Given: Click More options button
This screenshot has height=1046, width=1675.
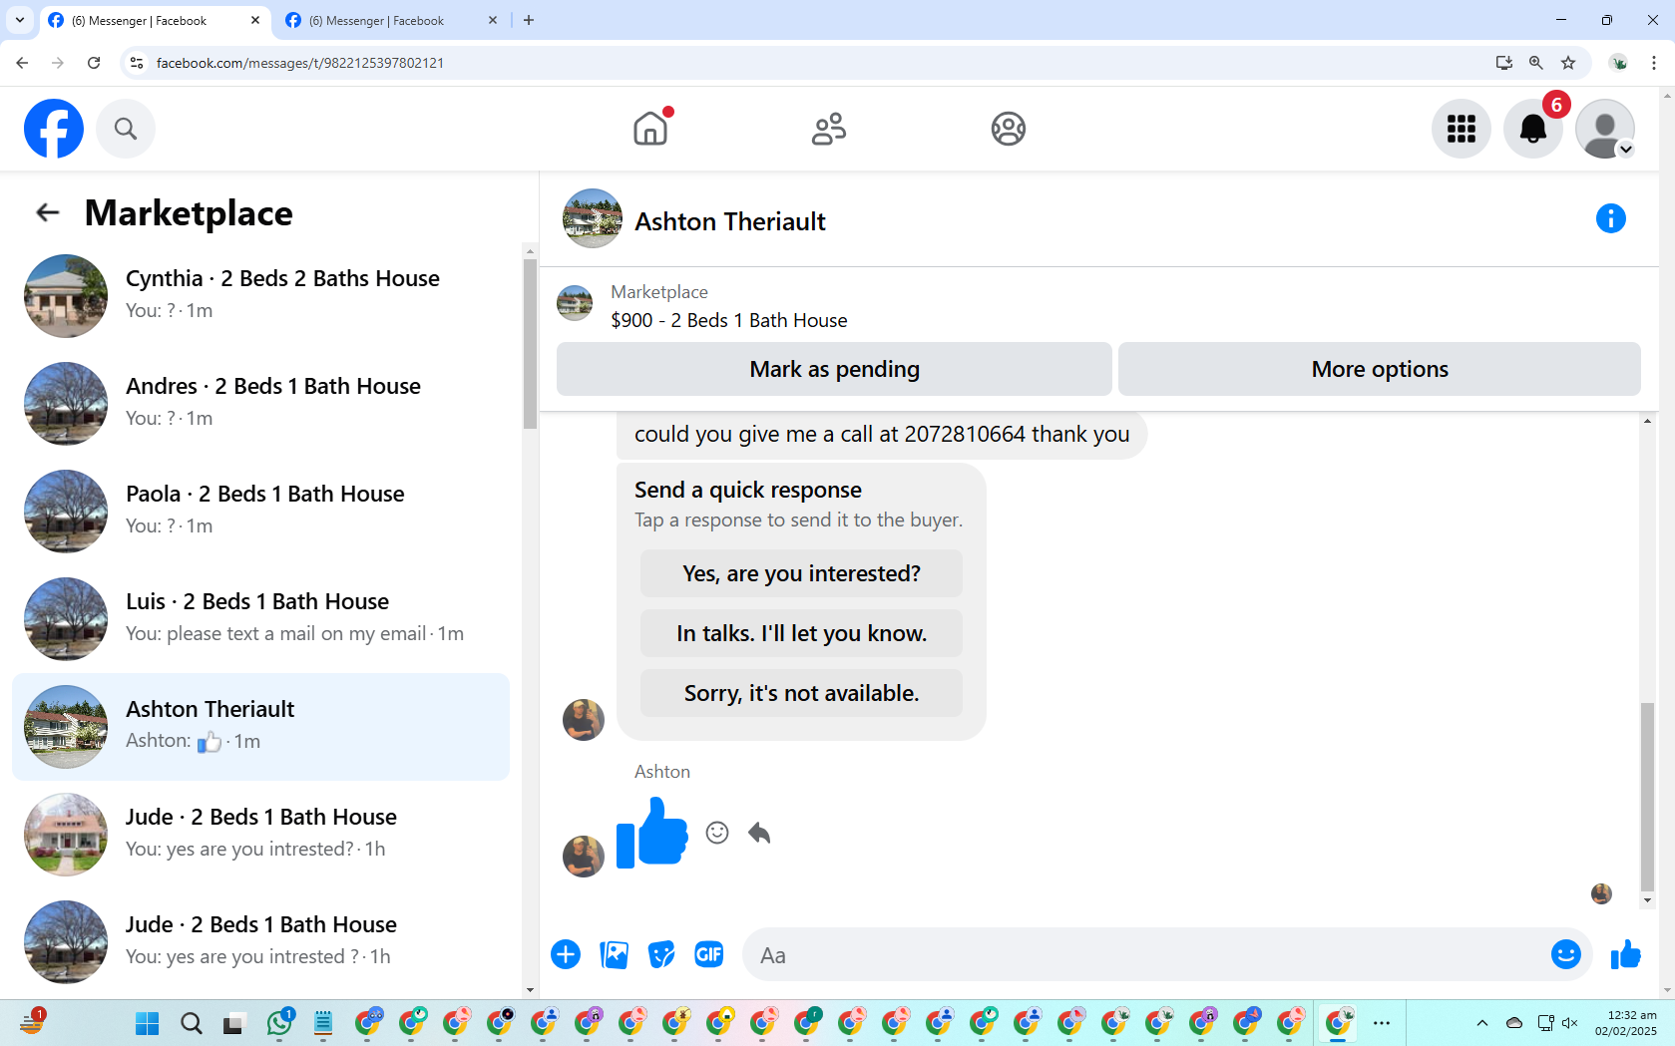Looking at the screenshot, I should [1380, 369].
